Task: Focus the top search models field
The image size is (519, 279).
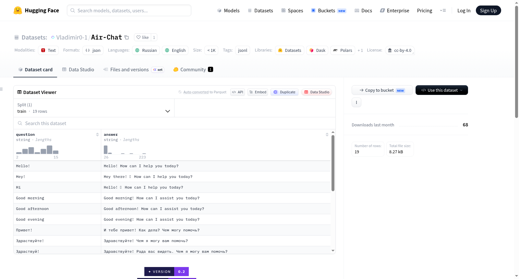Action: (x=129, y=10)
